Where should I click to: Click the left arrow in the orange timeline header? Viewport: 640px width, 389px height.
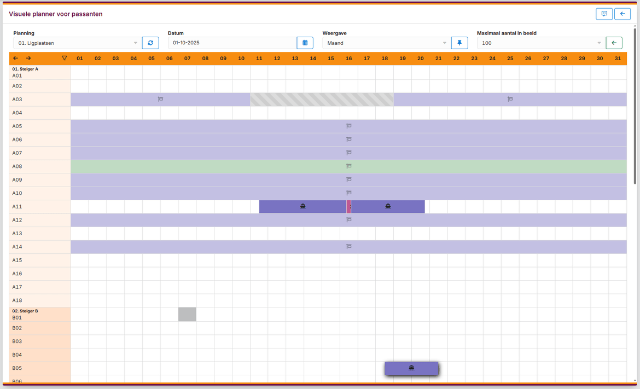pyautogui.click(x=15, y=57)
